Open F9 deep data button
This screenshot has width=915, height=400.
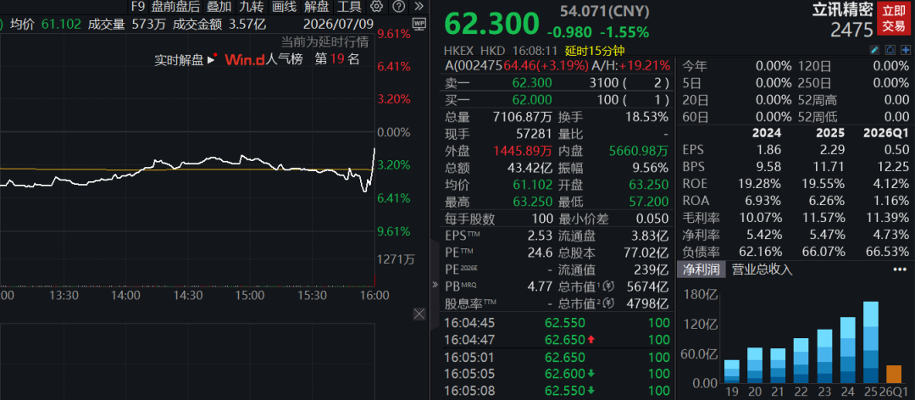(138, 7)
